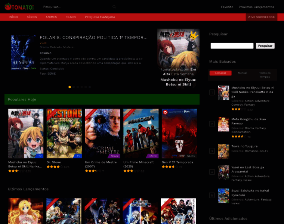Open Sozai Saishuka no Isekai thumbnail
Viewport: 284px width, 224px height.
[x=223, y=196]
